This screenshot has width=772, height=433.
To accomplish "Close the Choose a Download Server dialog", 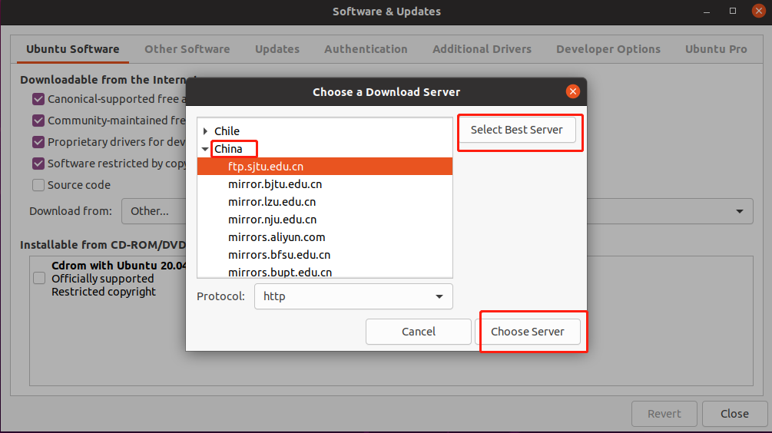I will coord(572,91).
